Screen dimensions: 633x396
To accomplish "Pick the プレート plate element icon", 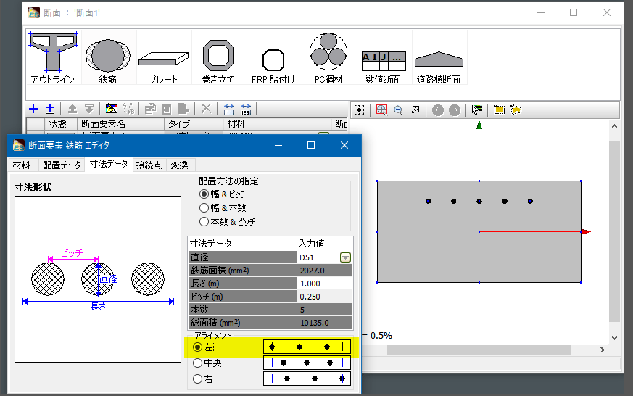I will click(x=163, y=58).
